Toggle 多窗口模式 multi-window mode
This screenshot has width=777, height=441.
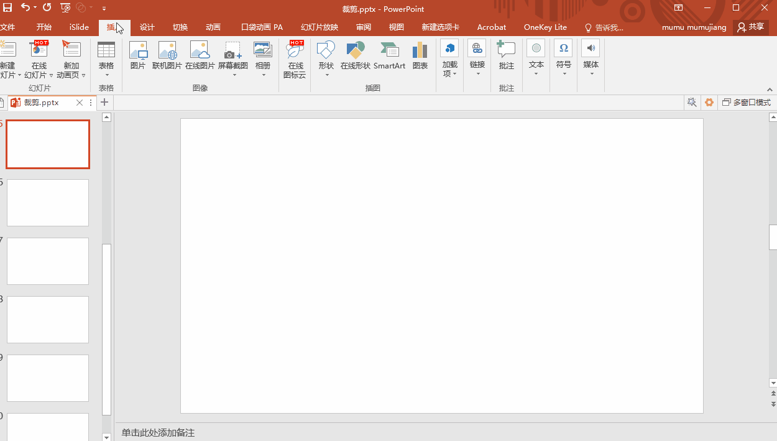746,103
